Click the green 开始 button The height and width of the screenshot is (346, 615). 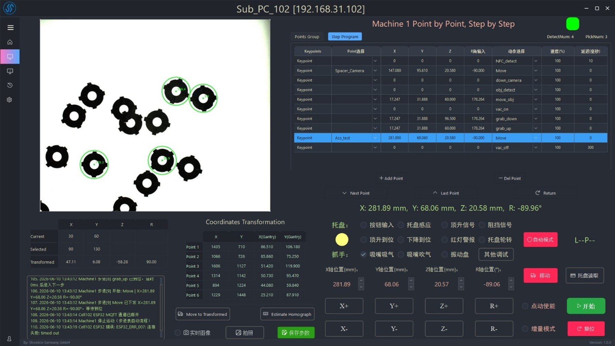586,306
